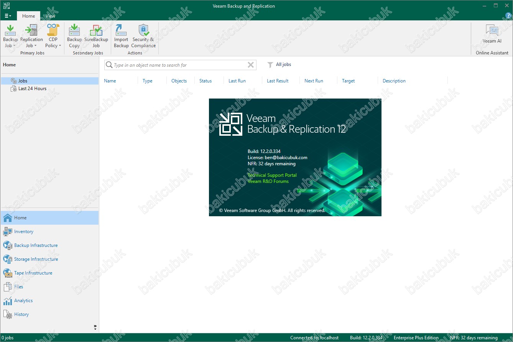Click the History view icon
The width and height of the screenshot is (513, 342).
[x=8, y=314]
